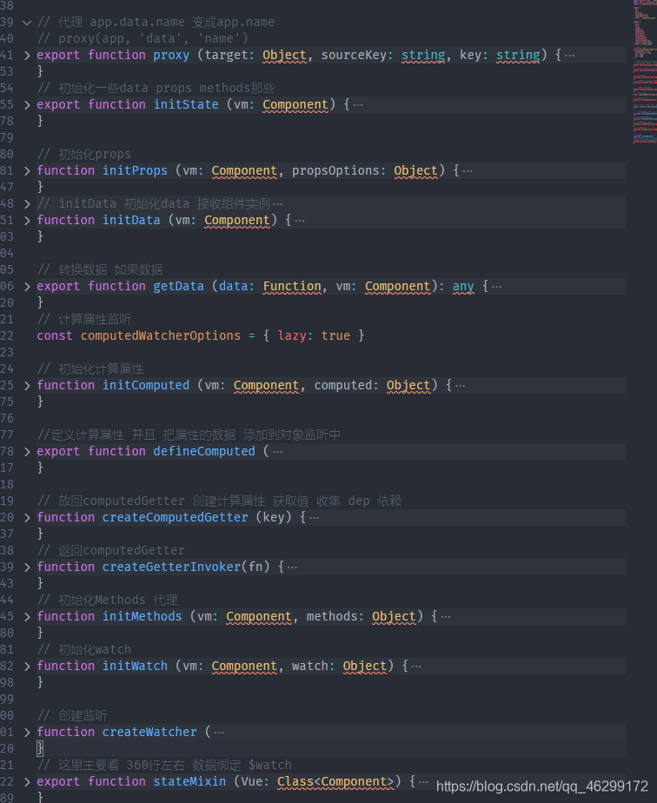Click the proxy function name
Image resolution: width=657 pixels, height=803 pixels.
point(171,55)
